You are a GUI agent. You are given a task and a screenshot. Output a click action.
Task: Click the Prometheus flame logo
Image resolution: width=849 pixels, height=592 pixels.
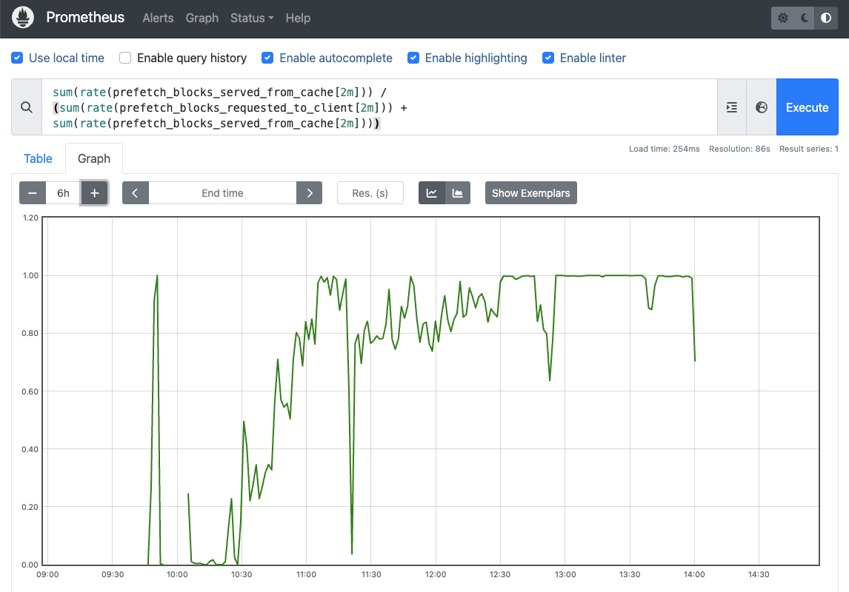(x=23, y=17)
